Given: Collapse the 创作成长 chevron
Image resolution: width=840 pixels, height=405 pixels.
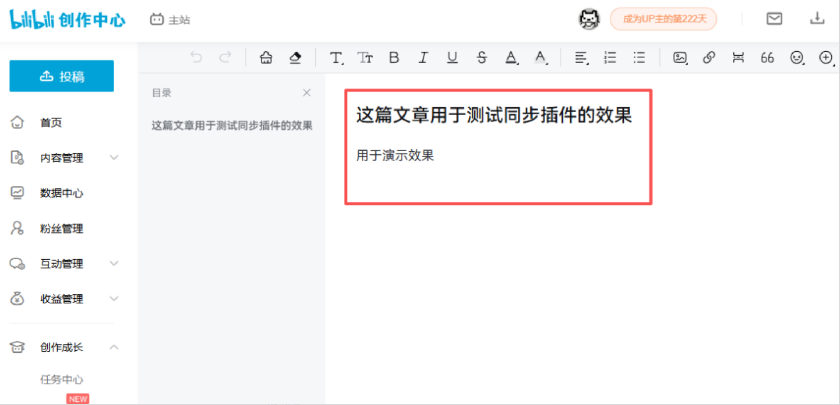Looking at the screenshot, I should click(x=114, y=347).
